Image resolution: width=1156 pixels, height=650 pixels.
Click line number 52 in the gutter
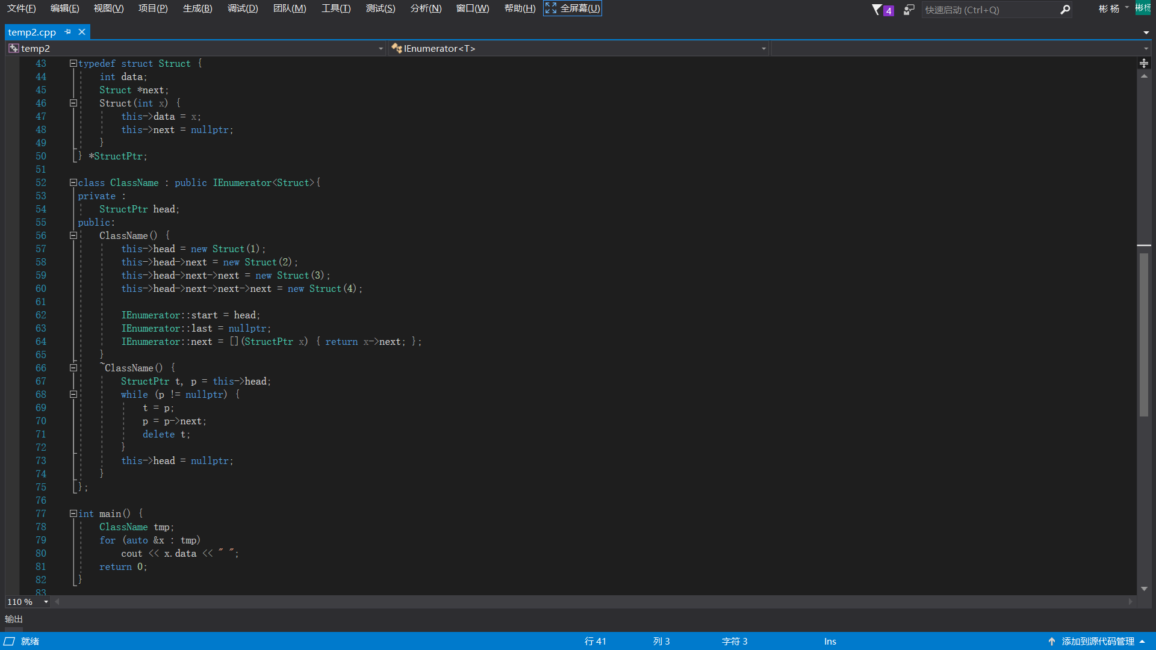coord(40,182)
